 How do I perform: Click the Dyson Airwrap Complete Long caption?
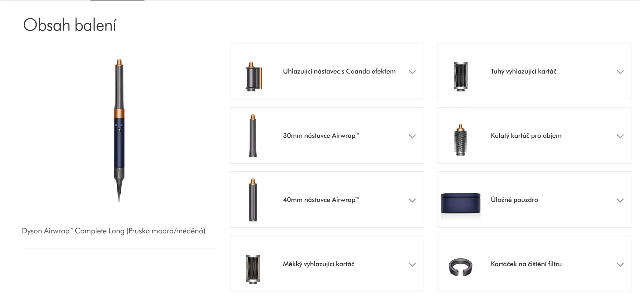coord(113,231)
